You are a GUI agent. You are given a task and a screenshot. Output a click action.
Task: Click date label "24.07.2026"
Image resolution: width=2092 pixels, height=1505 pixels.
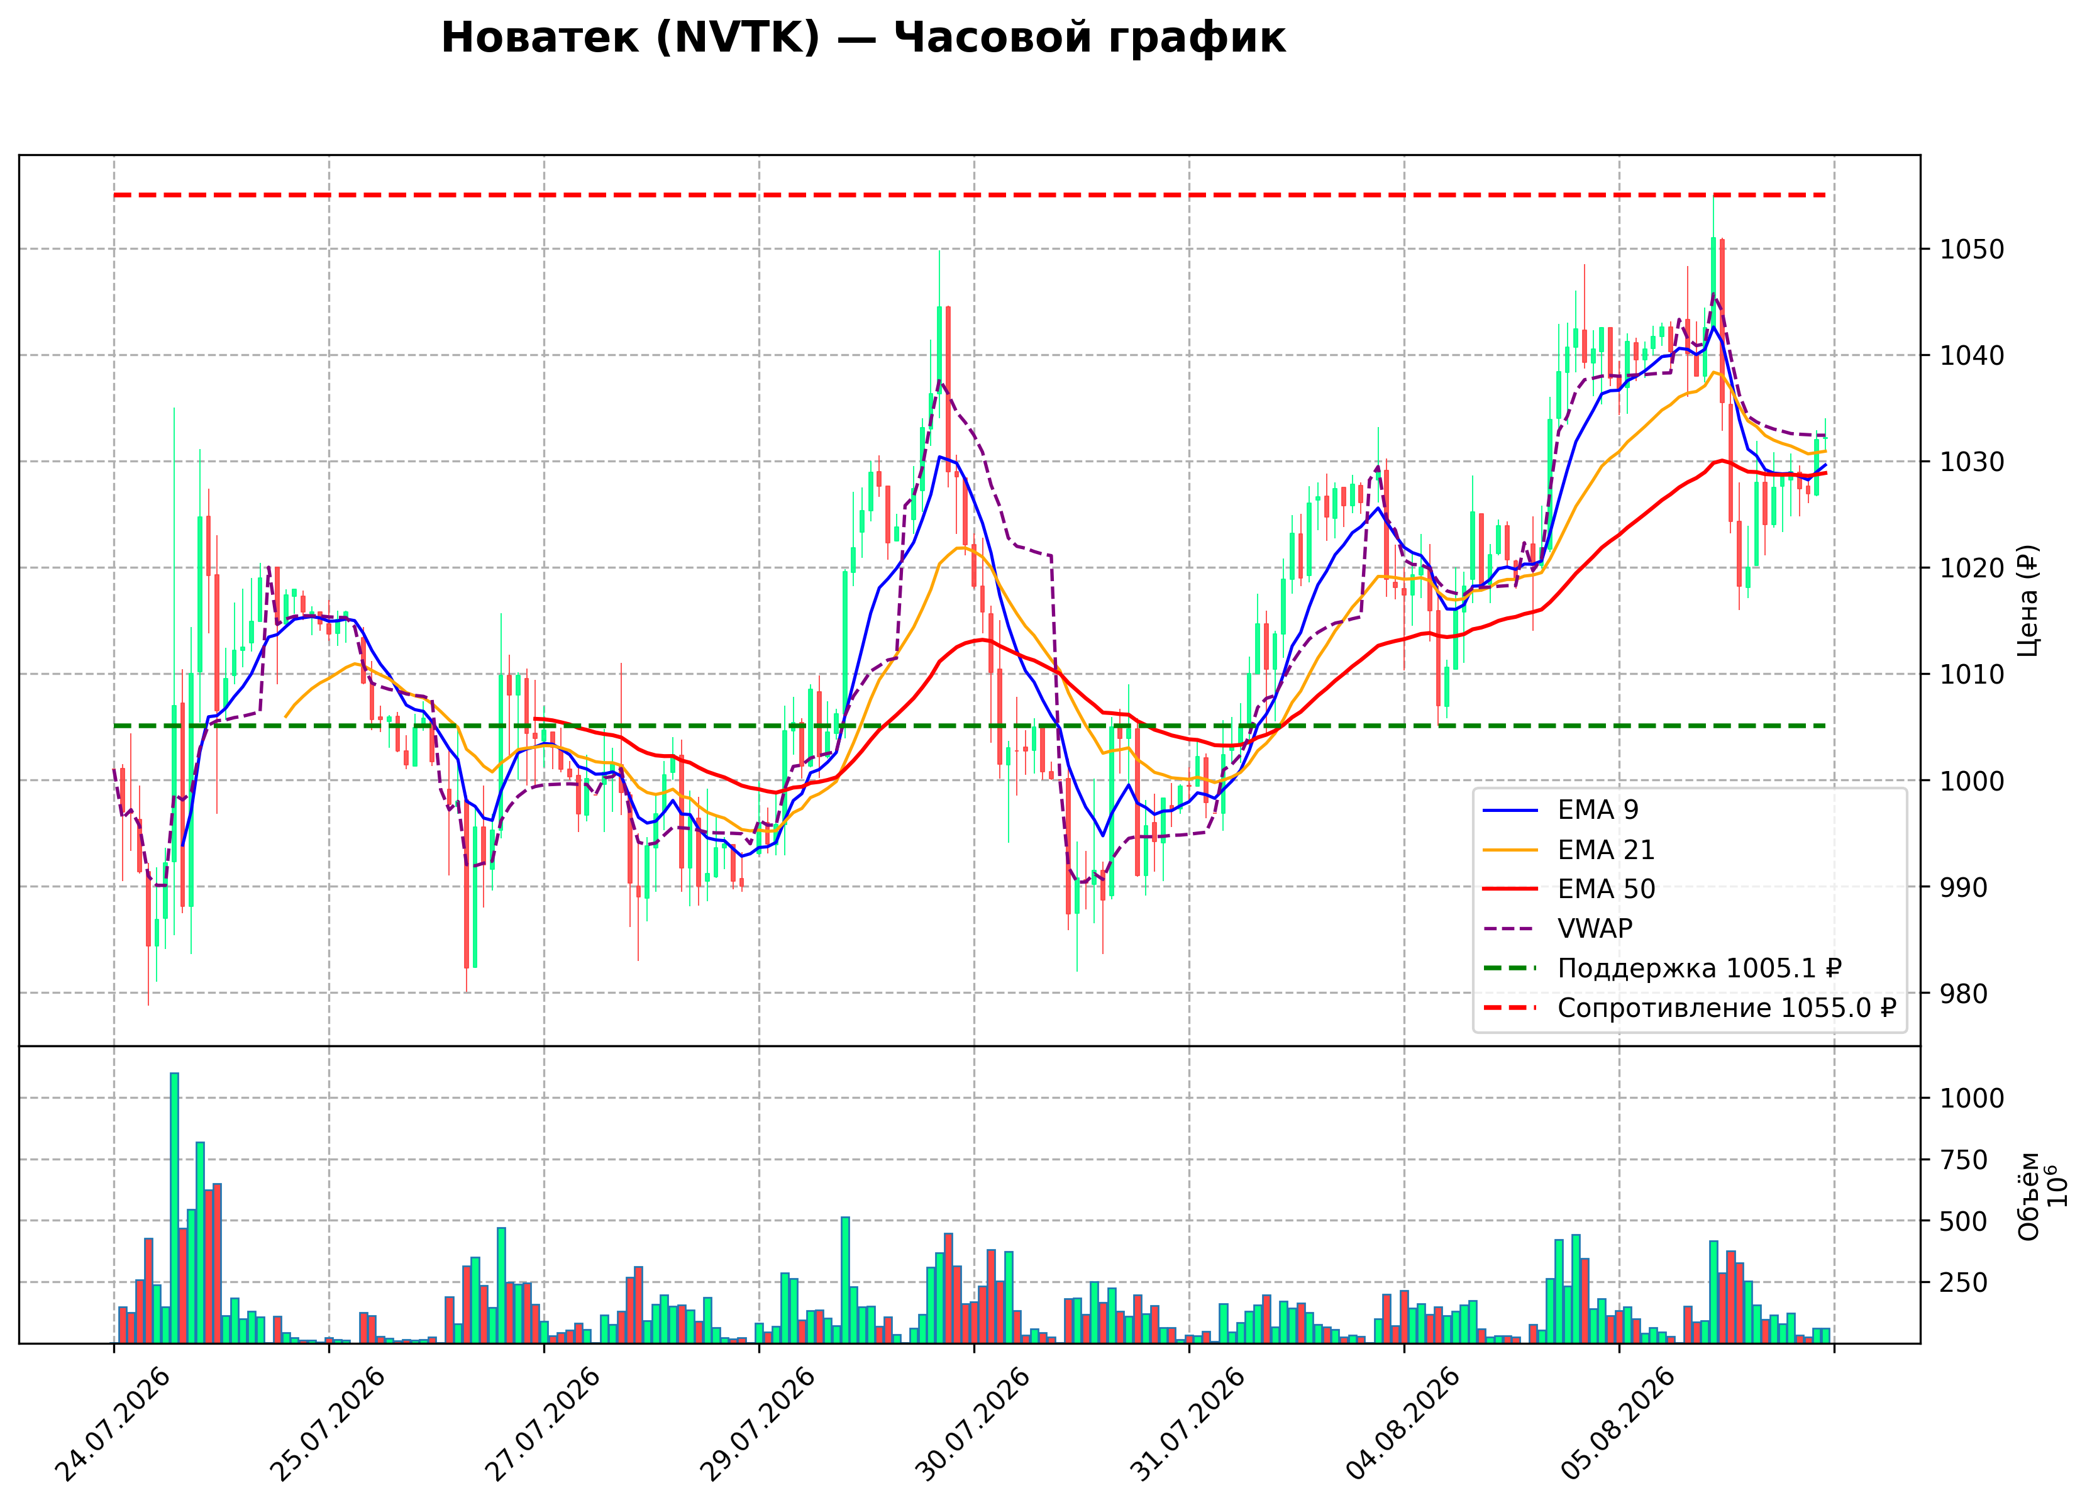click(113, 1426)
